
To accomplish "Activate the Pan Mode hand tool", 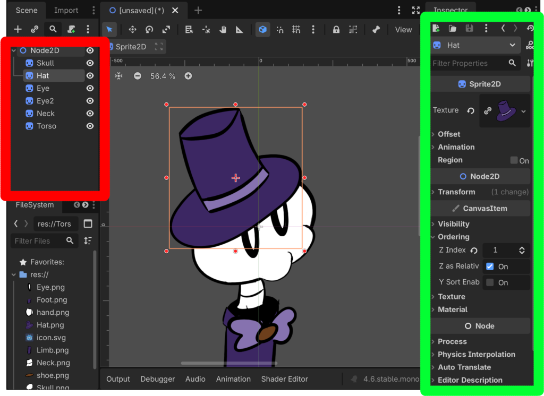I will click(x=223, y=30).
